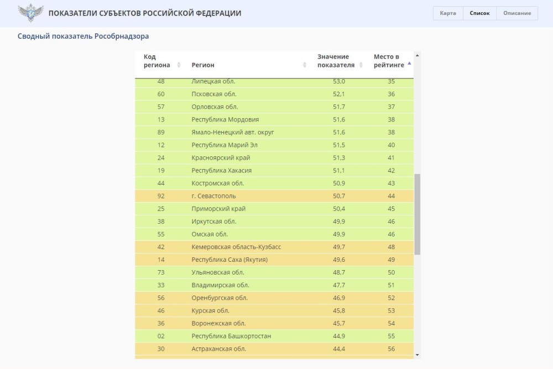The height and width of the screenshot is (369, 553).
Task: Sort by Регион column arrows
Action: click(305, 65)
